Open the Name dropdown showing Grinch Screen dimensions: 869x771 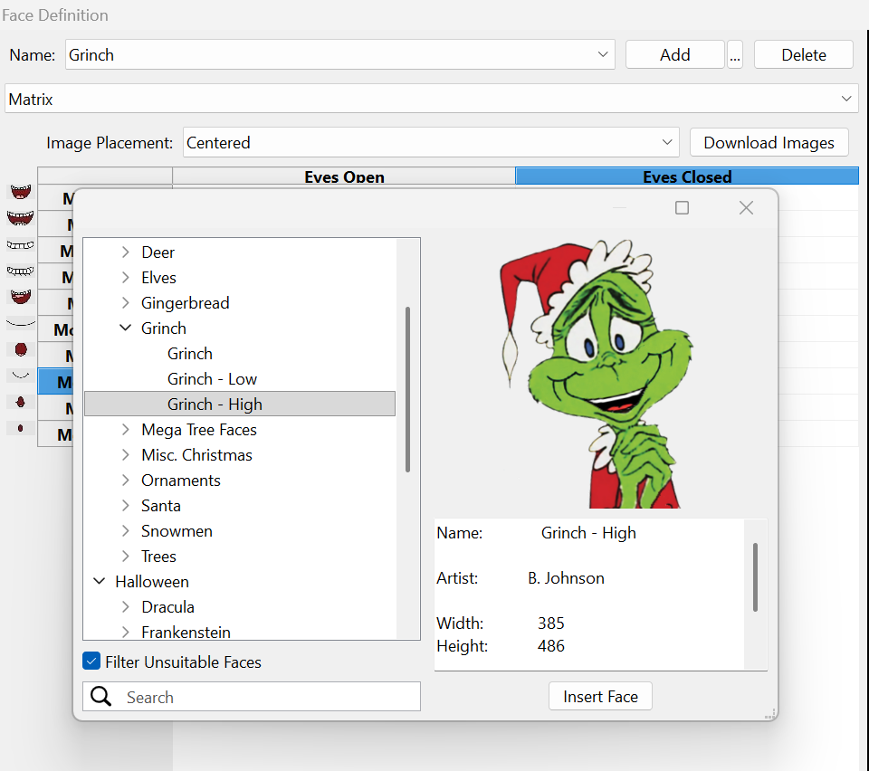603,55
